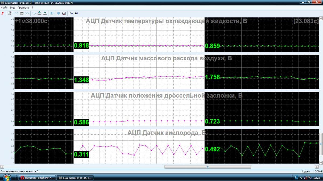
Task: Click the light-blue cross icon in the toolbar
Action: pos(52,13)
